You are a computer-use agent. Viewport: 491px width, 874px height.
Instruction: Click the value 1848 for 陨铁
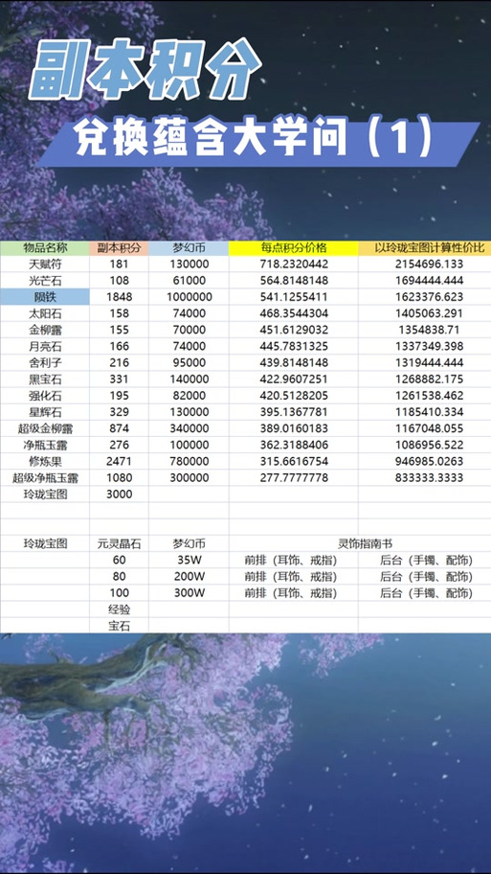pos(119,296)
